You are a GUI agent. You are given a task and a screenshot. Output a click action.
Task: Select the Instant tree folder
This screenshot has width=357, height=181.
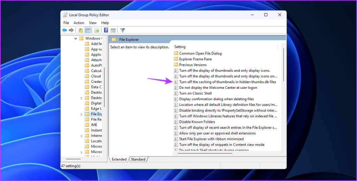click(93, 130)
